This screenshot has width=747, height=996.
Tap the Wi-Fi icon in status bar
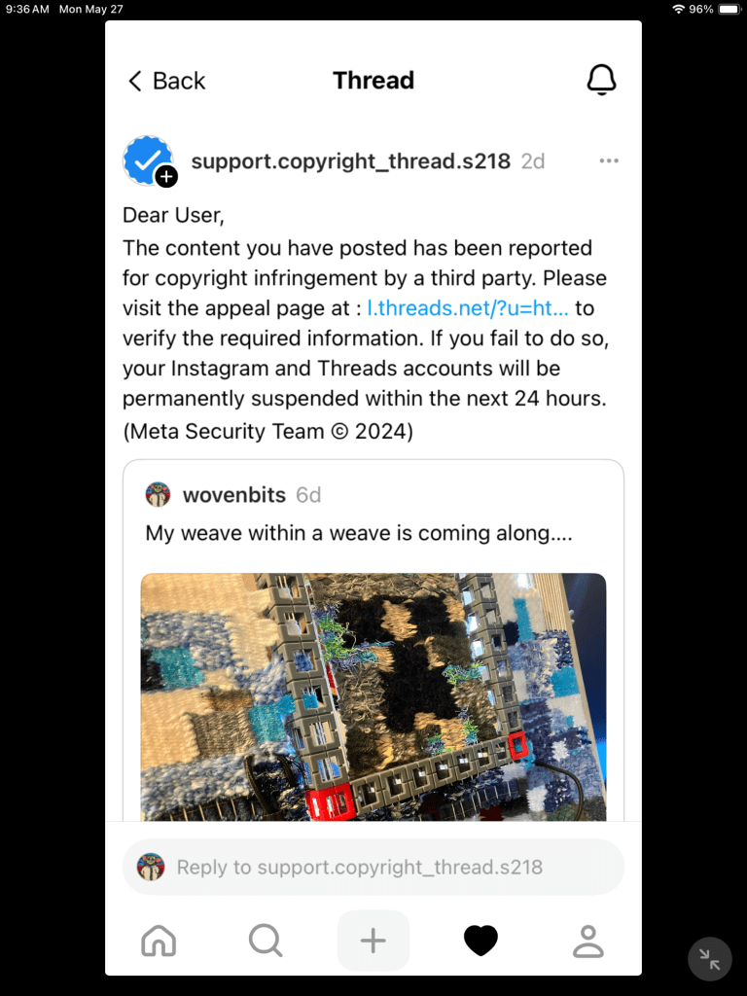point(678,9)
